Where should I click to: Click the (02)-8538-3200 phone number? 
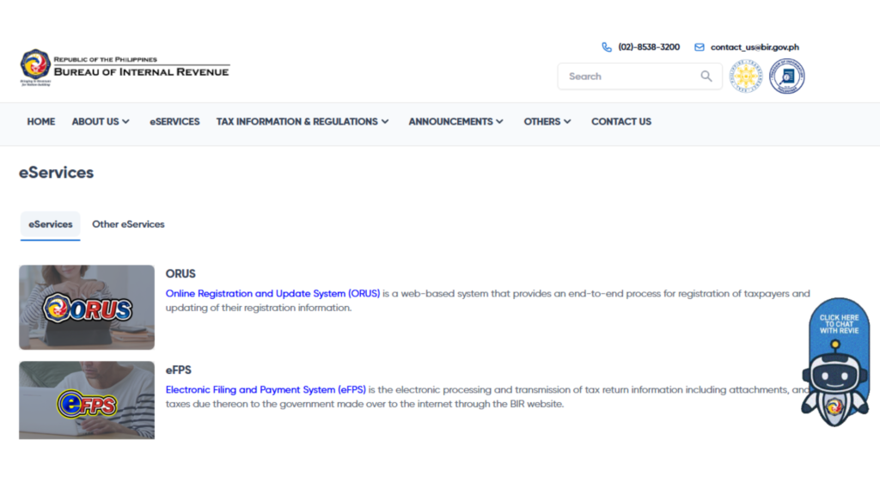pos(649,47)
